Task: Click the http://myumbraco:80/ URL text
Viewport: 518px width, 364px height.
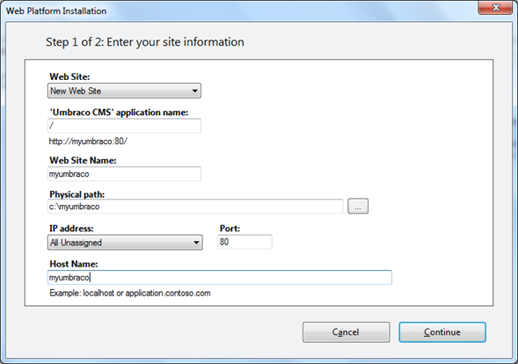Action: pos(88,142)
